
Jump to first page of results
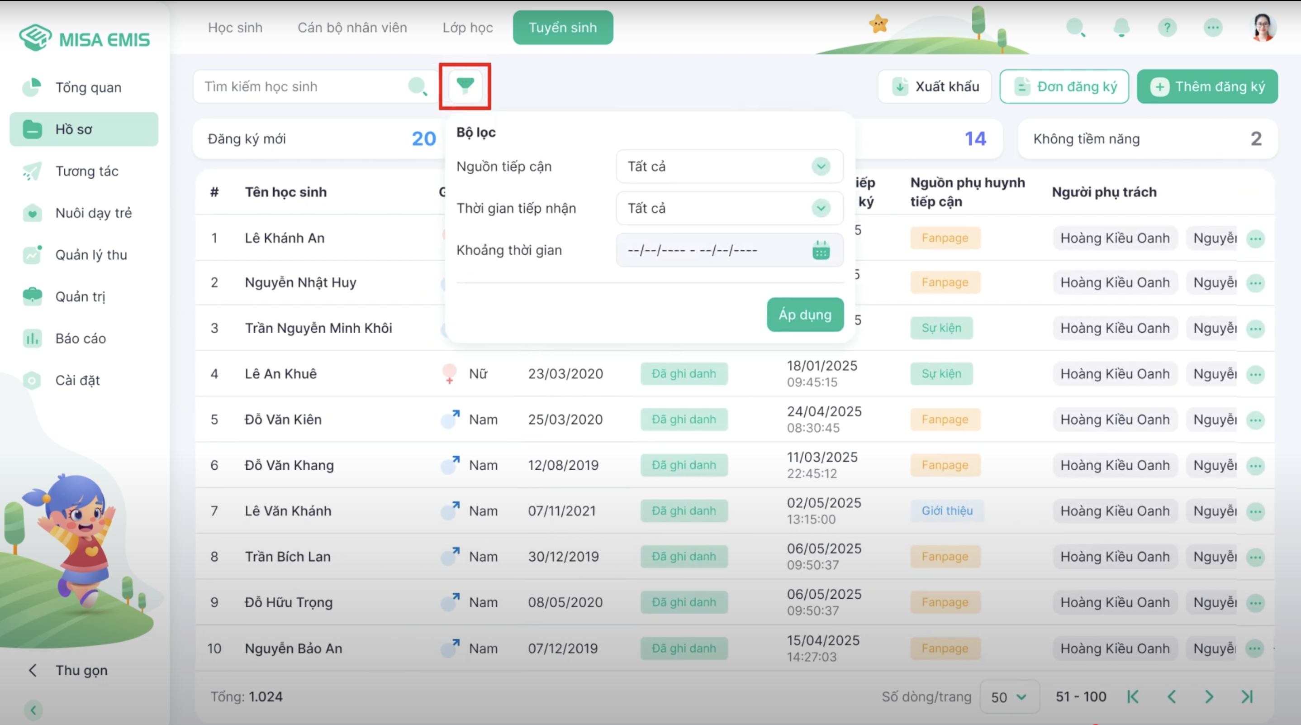click(1133, 696)
